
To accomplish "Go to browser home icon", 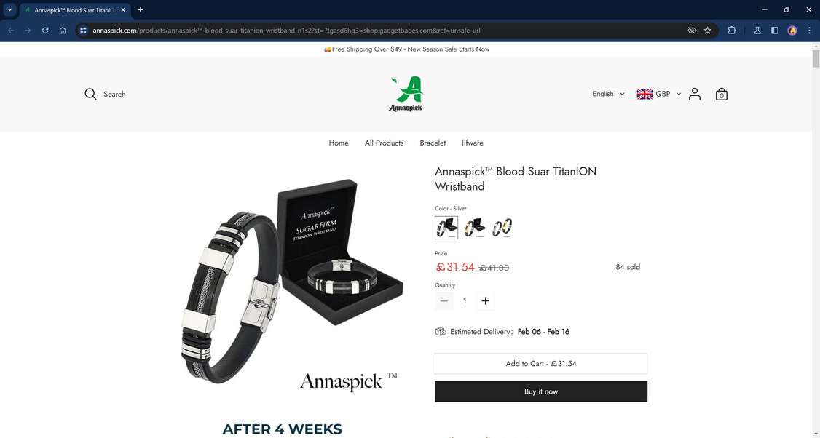I will pos(63,31).
